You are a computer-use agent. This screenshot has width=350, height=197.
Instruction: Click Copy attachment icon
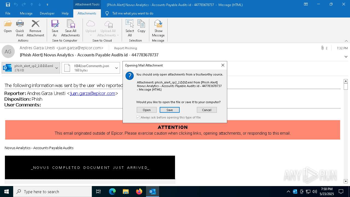click(141, 26)
